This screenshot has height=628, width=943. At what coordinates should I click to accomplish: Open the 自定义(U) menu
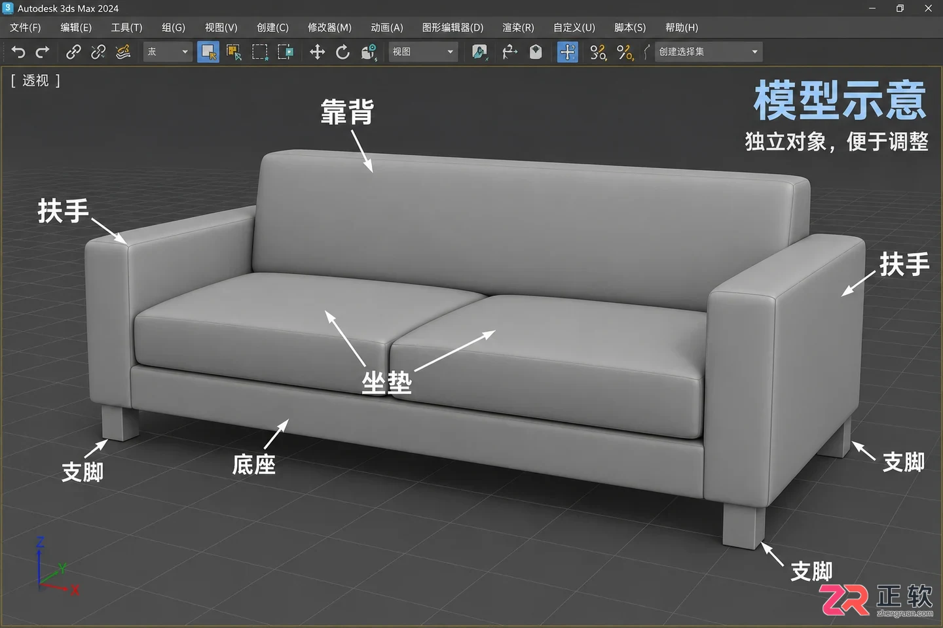pyautogui.click(x=574, y=27)
